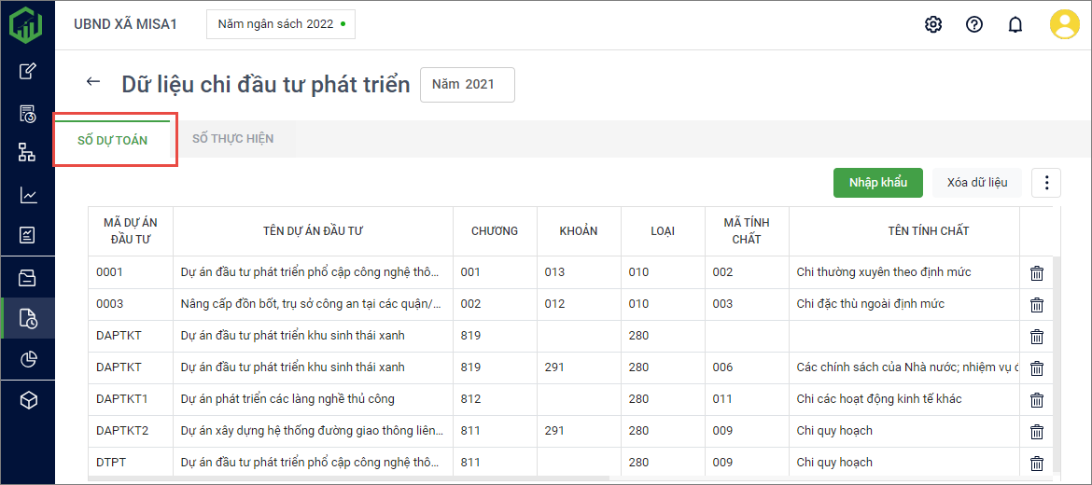Viewport: 1092px width, 485px height.
Task: Open the Năm 2021 year selector
Action: tap(467, 84)
